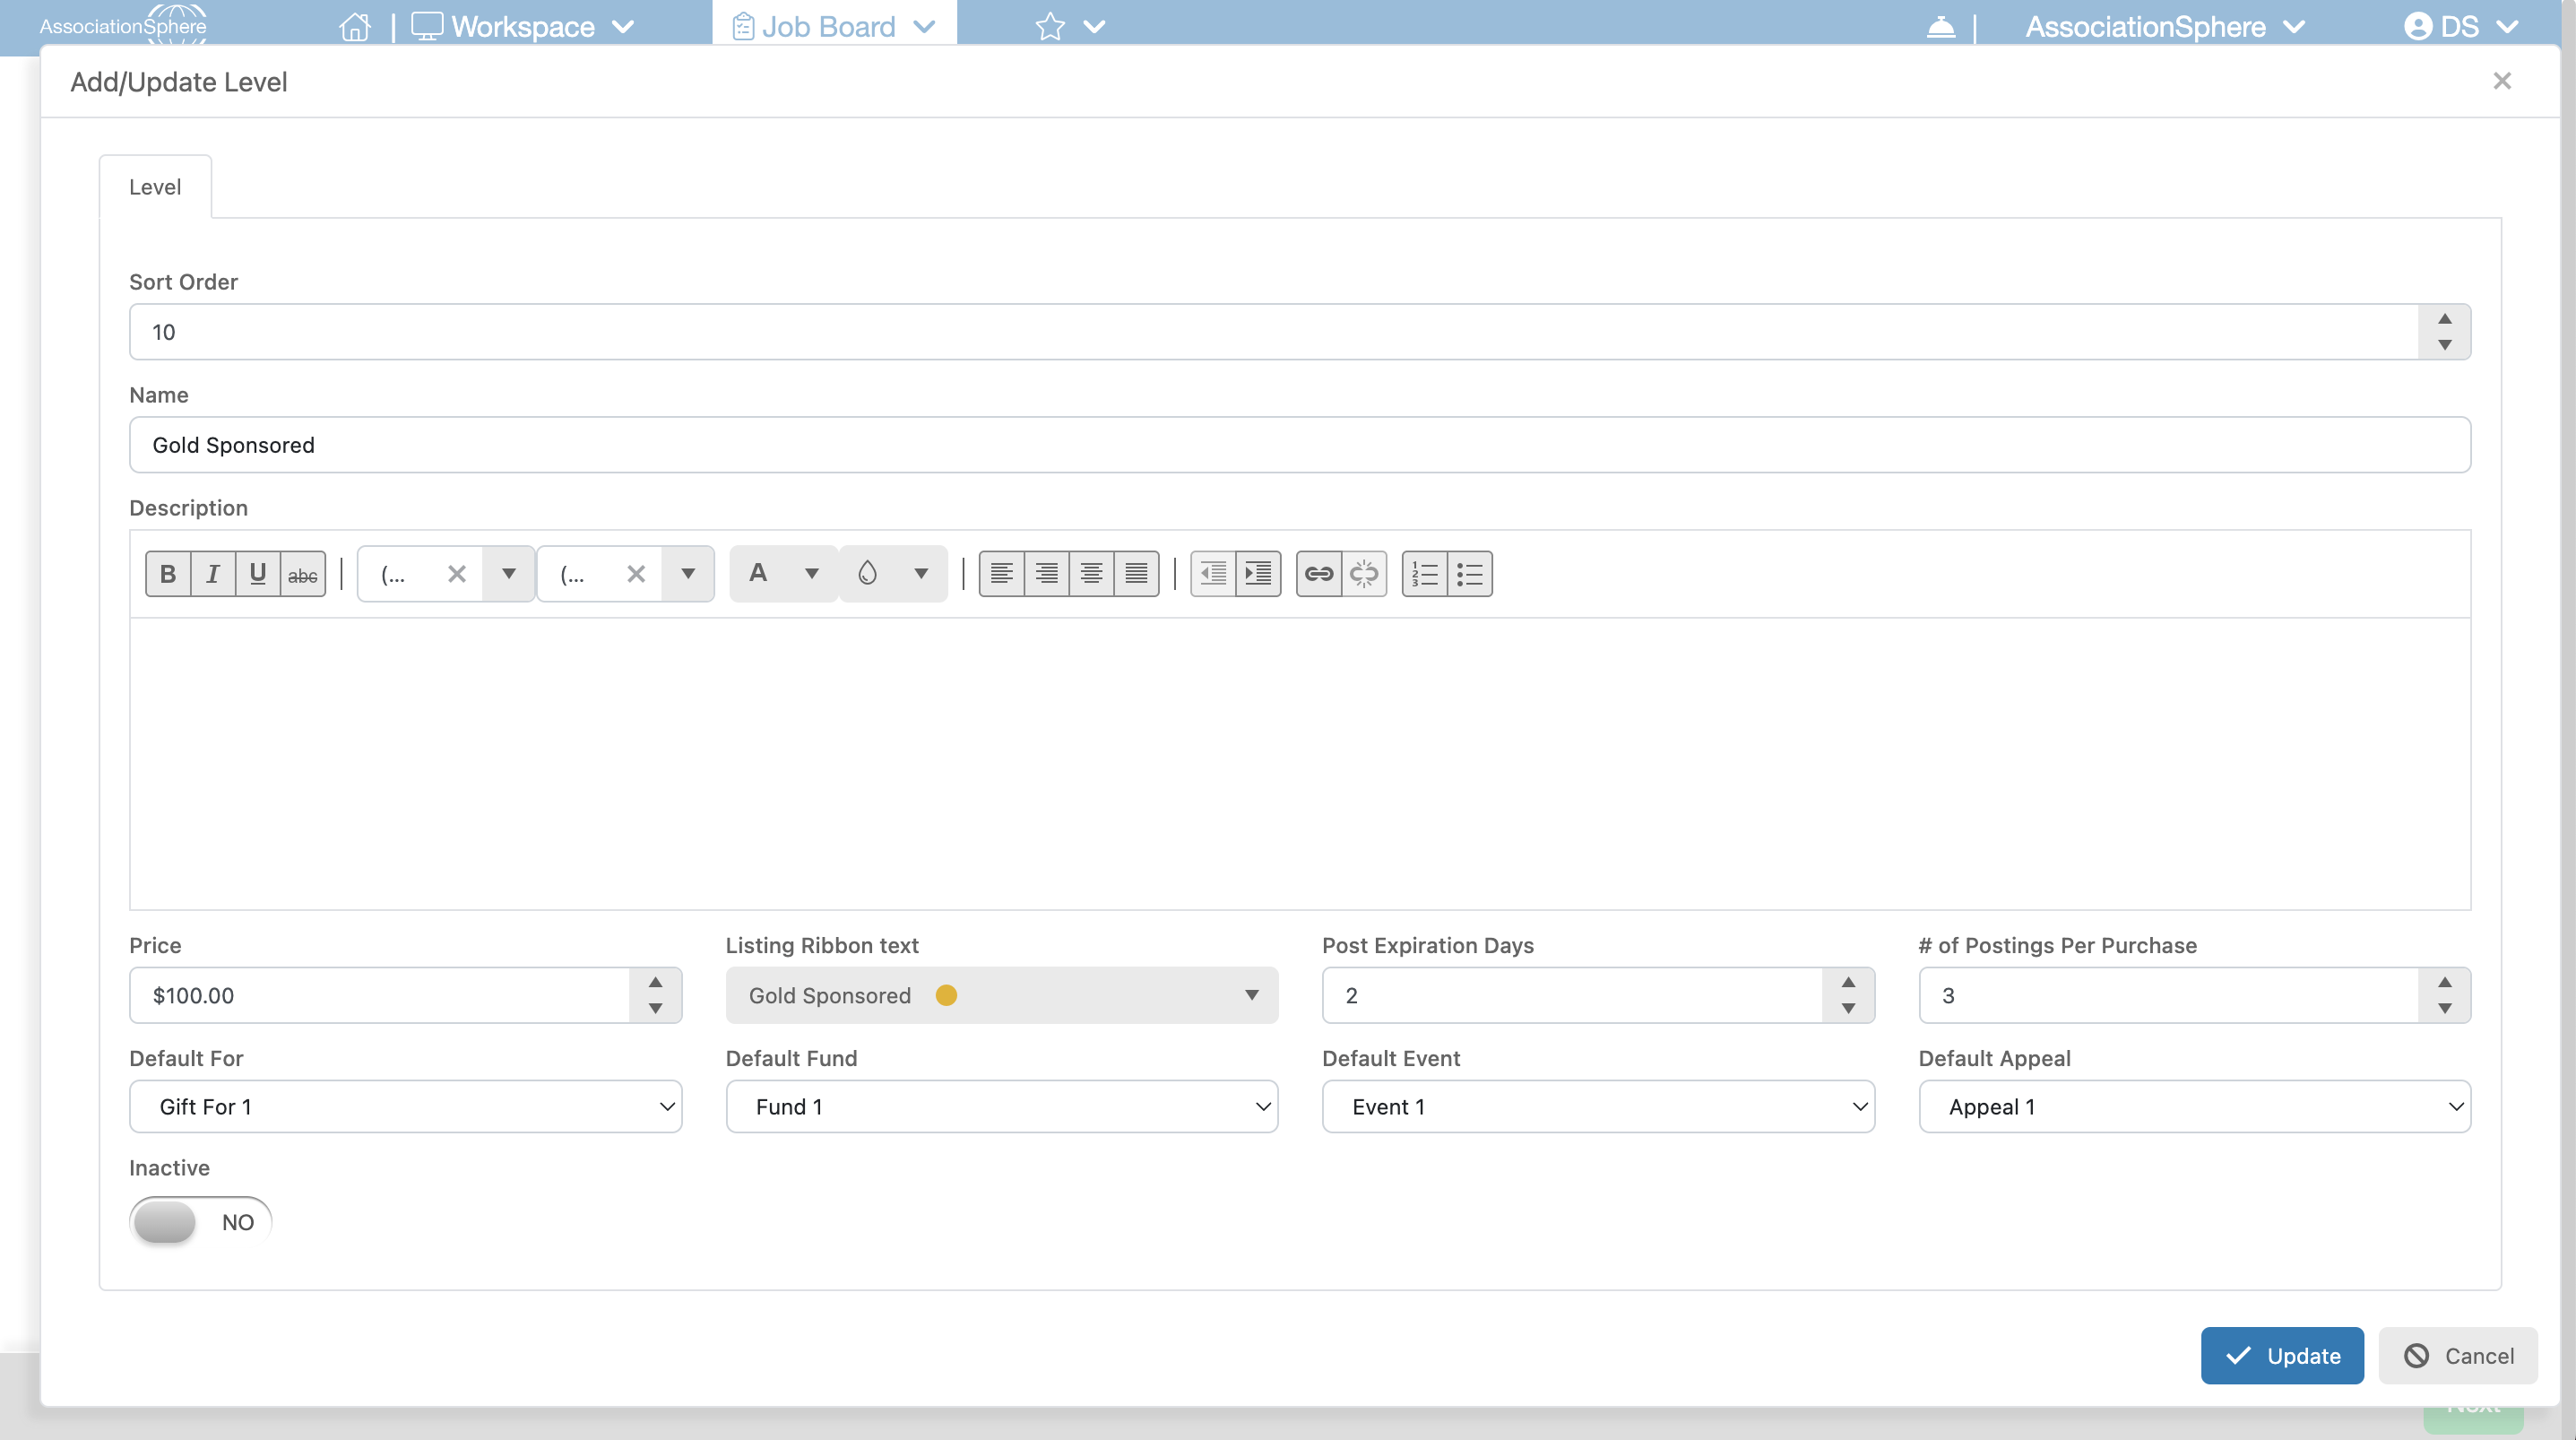Expand the font color picker arrow
2576x1440 pixels.
point(812,573)
